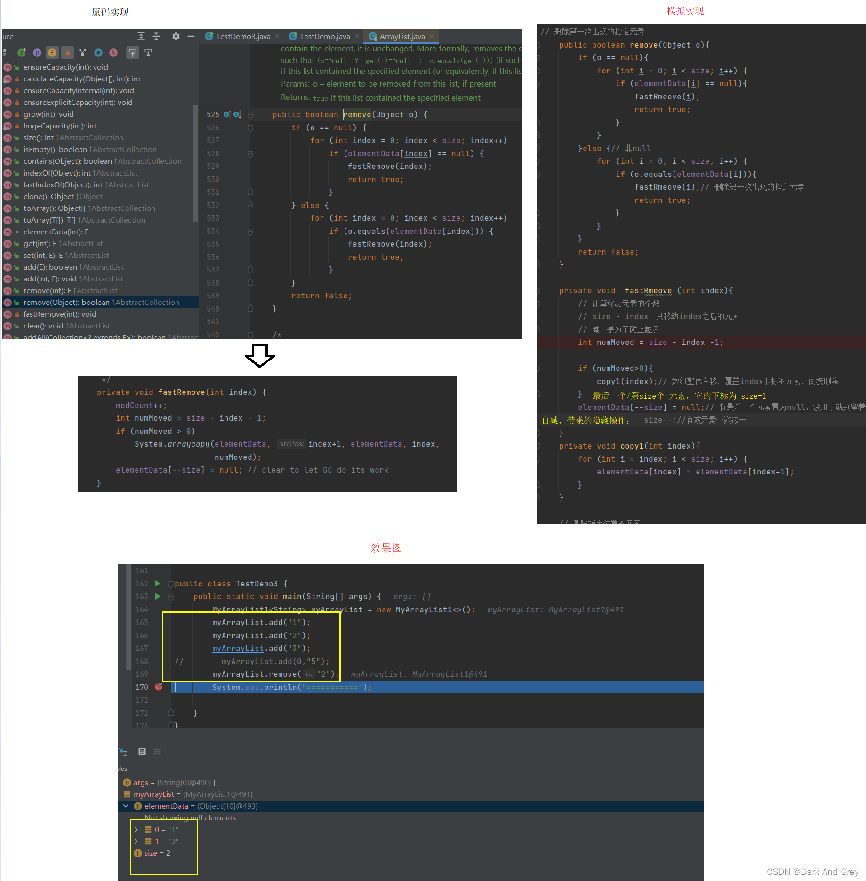Click run to cursor debugger icon
This screenshot has height=881, width=866.
123,752
